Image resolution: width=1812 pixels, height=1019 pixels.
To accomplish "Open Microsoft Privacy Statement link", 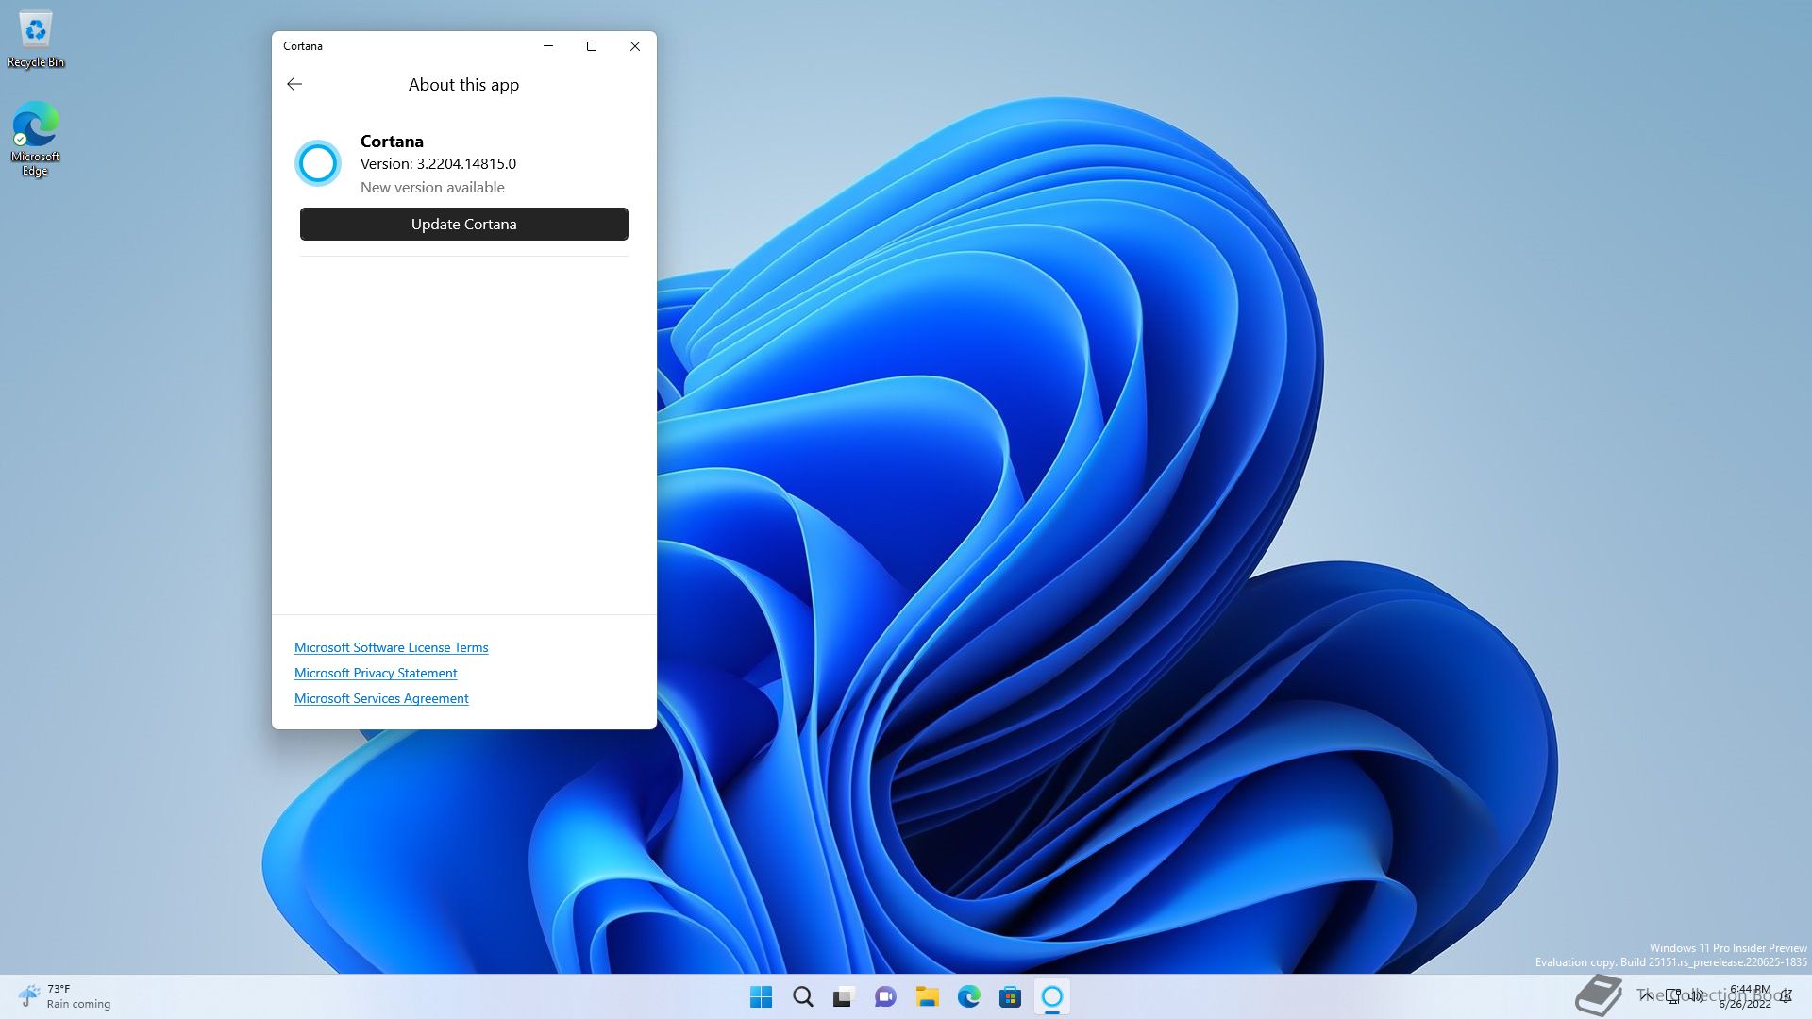I will (376, 673).
